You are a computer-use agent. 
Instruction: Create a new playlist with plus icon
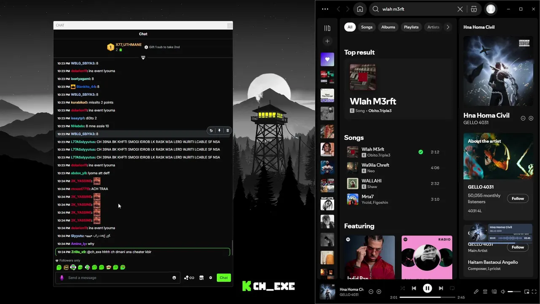[x=327, y=41]
